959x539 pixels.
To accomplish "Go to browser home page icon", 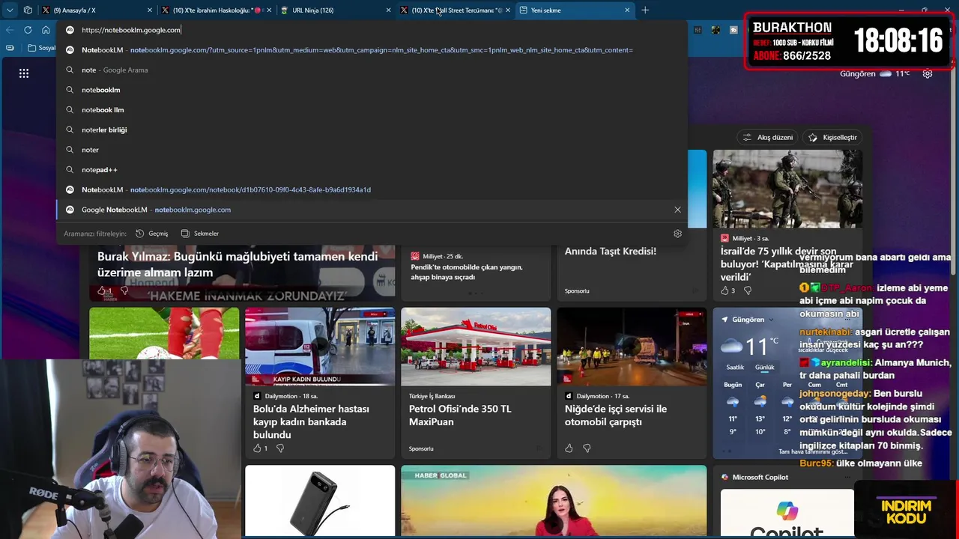I will (x=46, y=30).
